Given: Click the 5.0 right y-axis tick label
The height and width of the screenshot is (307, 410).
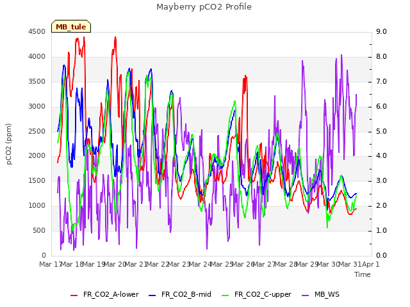Looking at the screenshot, I should point(381,131).
